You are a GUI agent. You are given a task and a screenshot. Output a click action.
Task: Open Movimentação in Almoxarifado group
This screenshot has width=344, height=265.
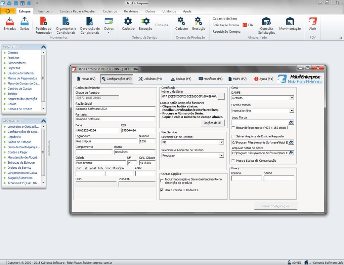290,24
